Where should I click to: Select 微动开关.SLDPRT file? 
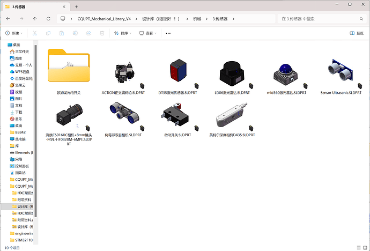tap(177, 119)
